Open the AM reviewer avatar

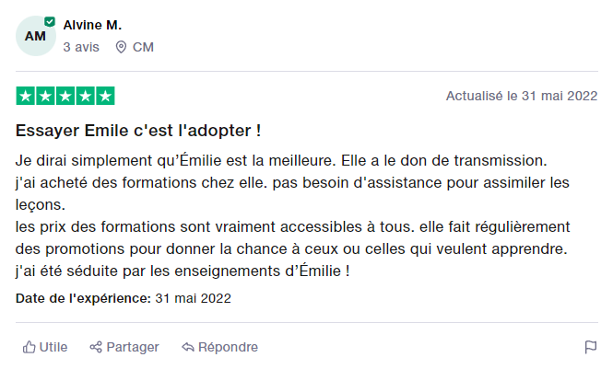[x=35, y=36]
